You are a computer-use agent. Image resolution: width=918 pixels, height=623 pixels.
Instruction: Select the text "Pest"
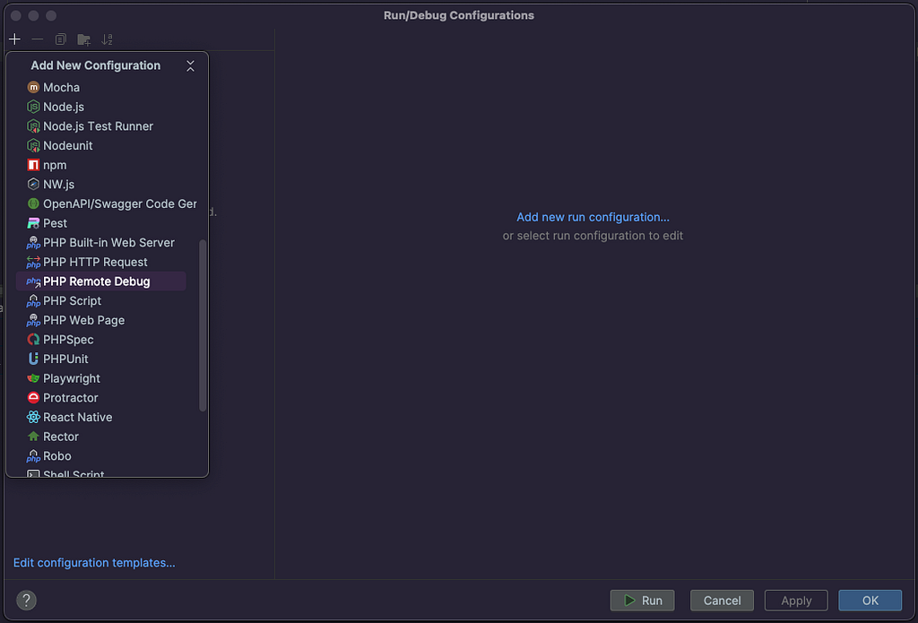55,223
